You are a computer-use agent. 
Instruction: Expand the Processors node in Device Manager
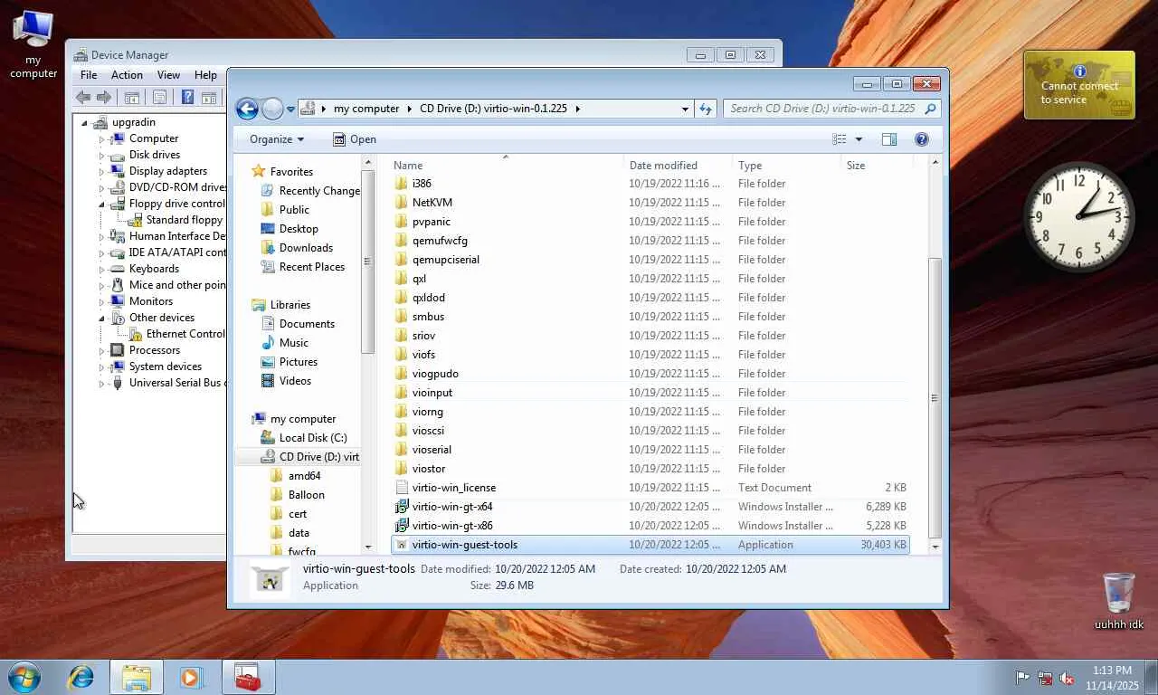(x=102, y=350)
